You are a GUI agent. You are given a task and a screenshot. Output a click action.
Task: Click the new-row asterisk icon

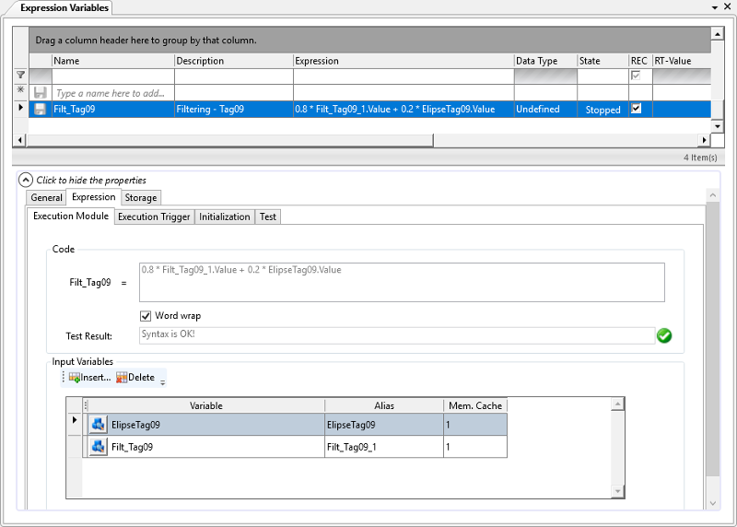[20, 89]
